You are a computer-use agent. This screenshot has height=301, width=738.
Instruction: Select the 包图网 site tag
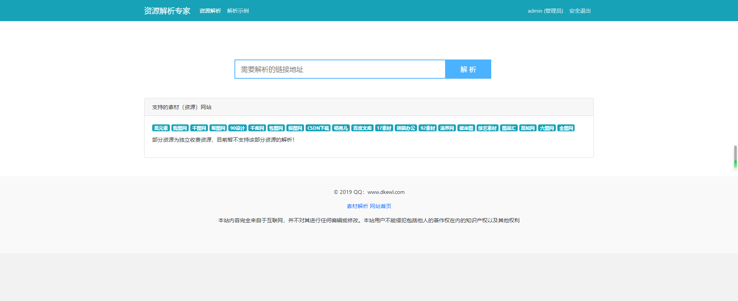(276, 128)
